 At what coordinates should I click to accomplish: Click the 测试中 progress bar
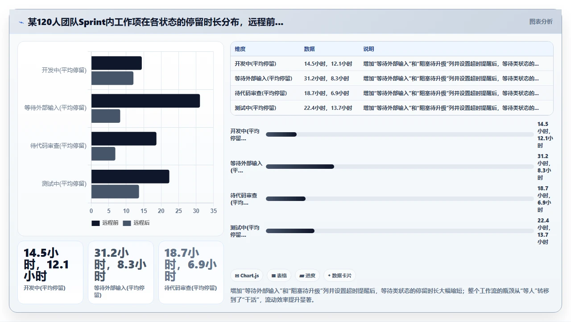pyautogui.click(x=400, y=231)
